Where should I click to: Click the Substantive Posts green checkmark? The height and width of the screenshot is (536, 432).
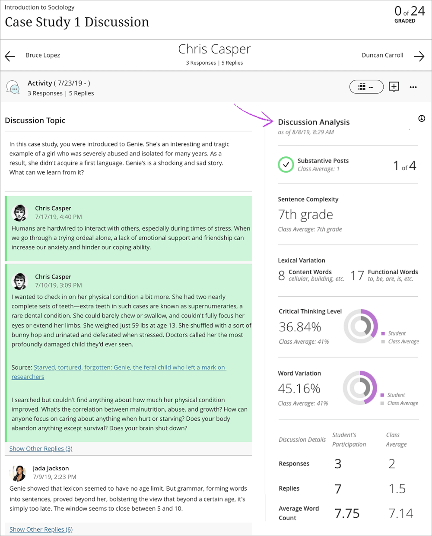pyautogui.click(x=286, y=165)
